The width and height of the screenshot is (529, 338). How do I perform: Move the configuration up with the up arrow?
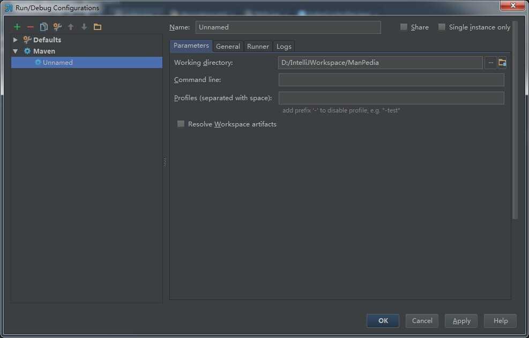[71, 27]
